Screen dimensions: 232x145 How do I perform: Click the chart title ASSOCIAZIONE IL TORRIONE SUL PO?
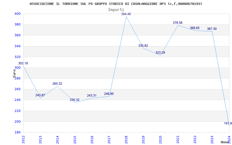tap(116, 4)
